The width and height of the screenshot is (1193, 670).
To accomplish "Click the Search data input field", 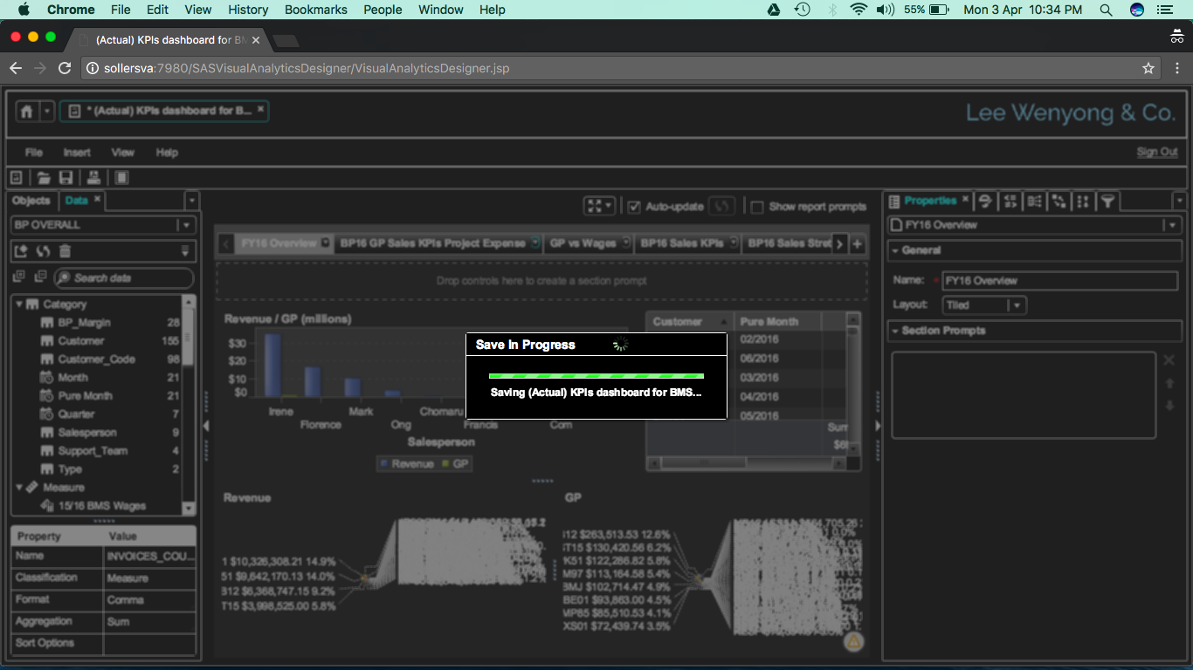I will point(124,278).
